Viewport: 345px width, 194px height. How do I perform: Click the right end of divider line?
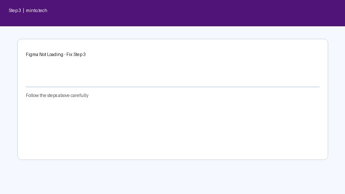(317, 87)
